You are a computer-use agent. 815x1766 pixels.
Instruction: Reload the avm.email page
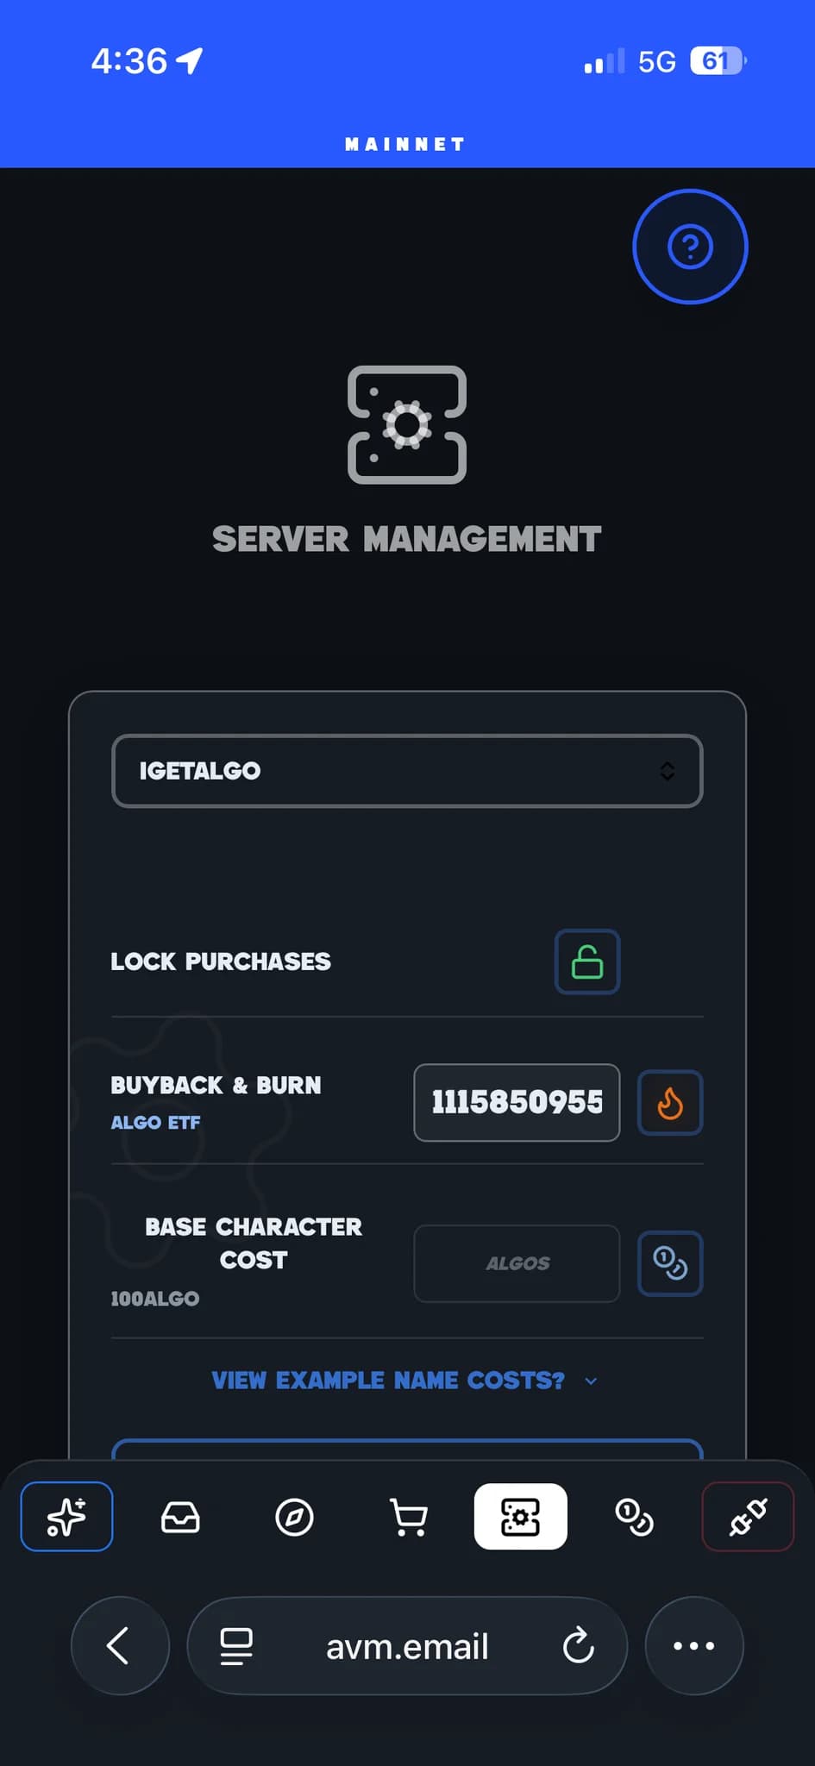(x=578, y=1646)
